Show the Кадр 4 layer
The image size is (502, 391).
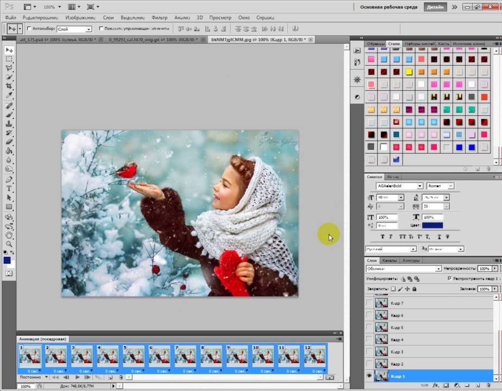[369, 339]
